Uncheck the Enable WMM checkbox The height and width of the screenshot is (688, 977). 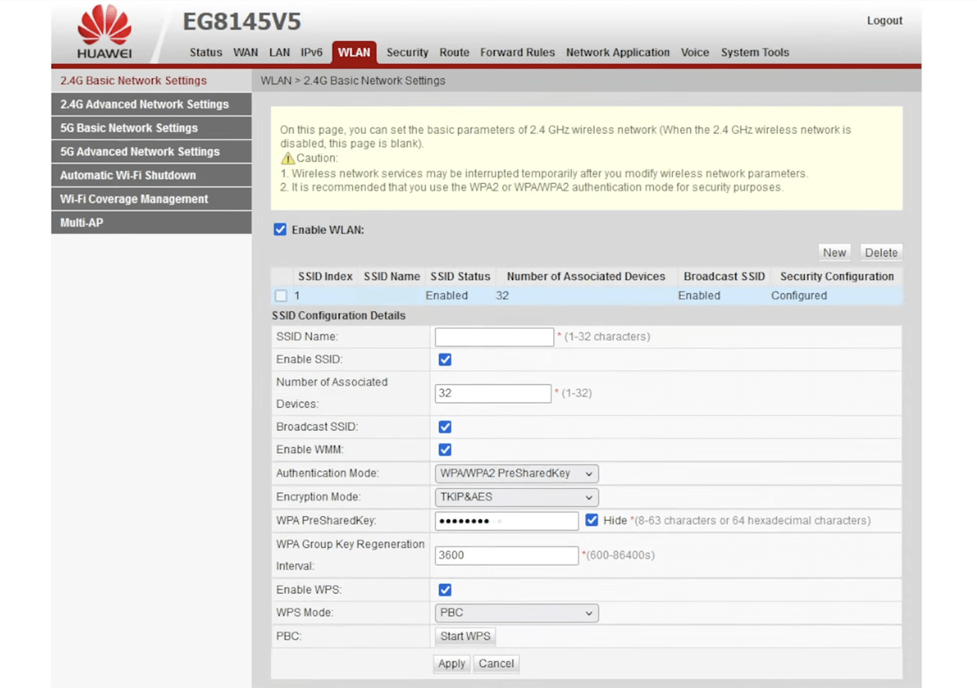(445, 450)
